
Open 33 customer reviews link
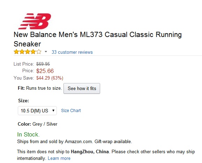pos(72,52)
